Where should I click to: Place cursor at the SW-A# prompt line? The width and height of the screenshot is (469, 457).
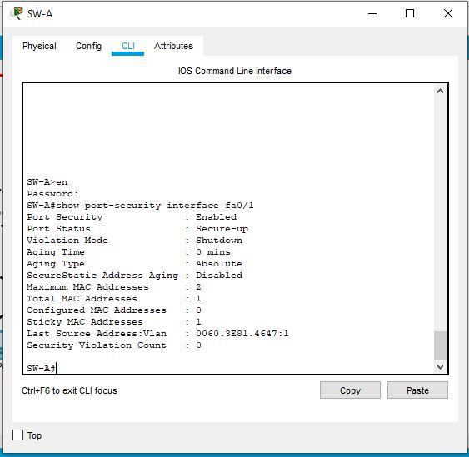point(42,368)
